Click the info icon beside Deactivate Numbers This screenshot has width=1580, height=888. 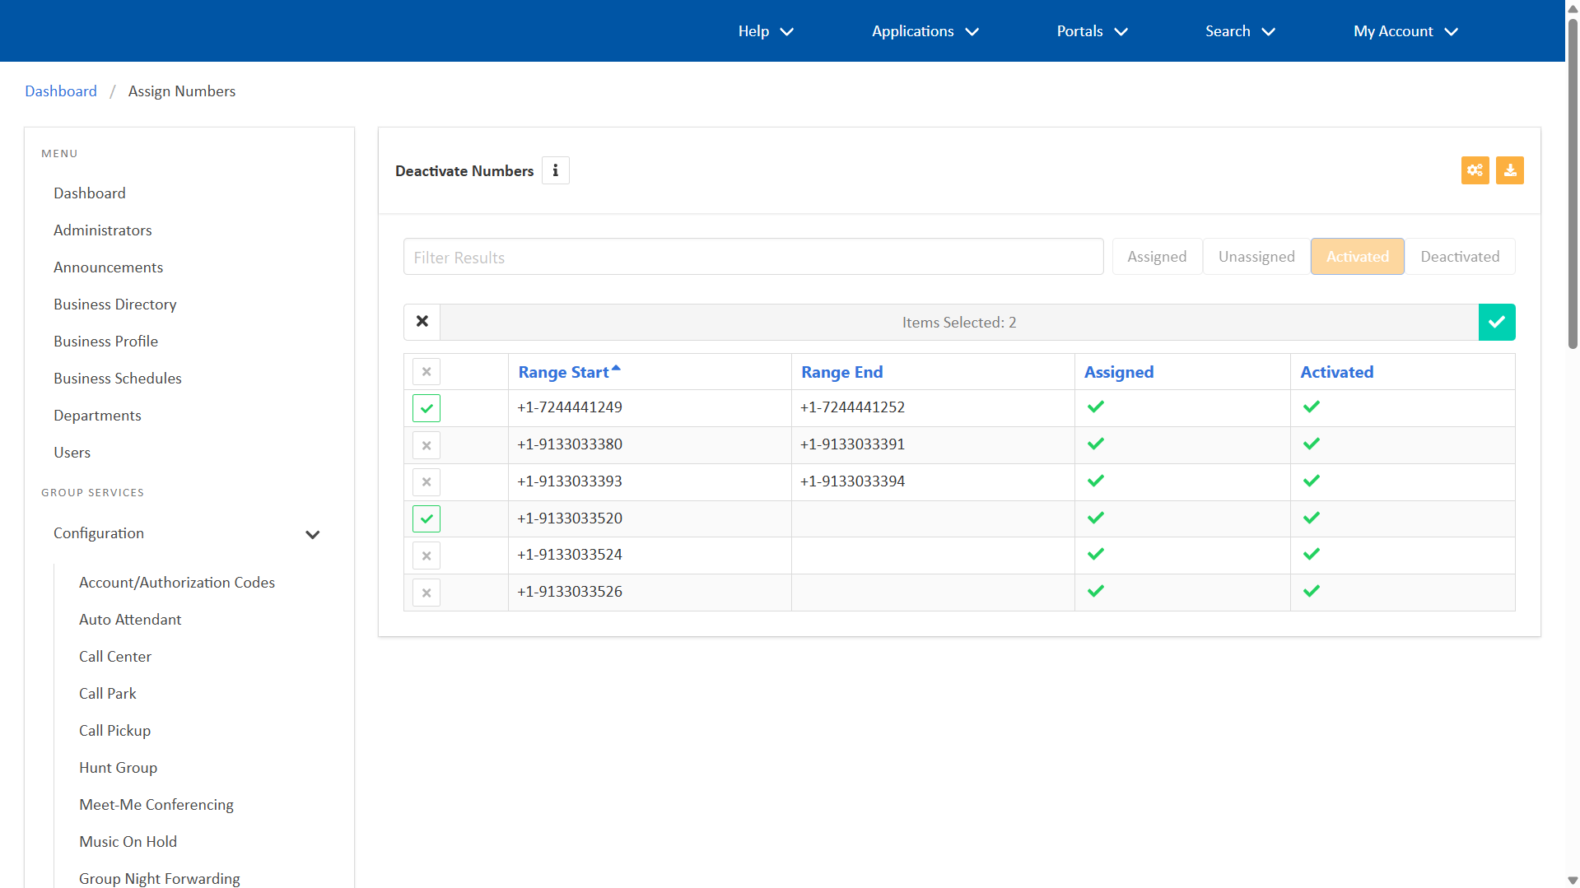tap(556, 170)
